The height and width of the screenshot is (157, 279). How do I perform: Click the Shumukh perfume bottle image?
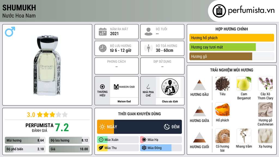click(x=47, y=65)
